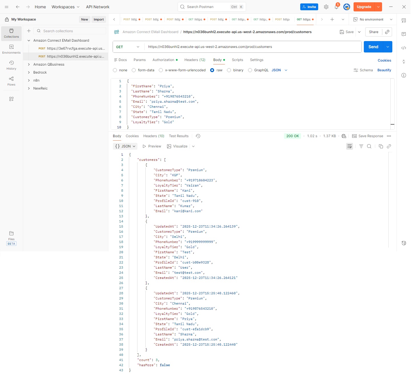414x381 pixels.
Task: Click the Beautify link
Action: pos(384,70)
